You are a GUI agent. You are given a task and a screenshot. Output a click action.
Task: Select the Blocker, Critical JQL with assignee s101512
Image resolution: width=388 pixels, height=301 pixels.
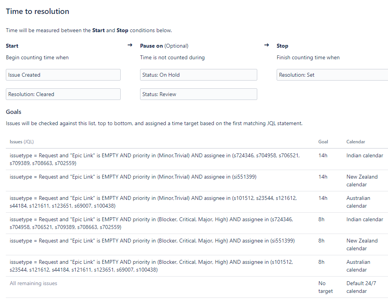151,266
